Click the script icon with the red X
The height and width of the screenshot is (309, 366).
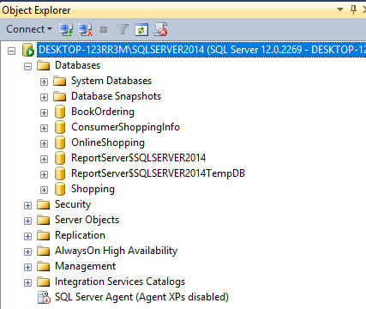(160, 29)
